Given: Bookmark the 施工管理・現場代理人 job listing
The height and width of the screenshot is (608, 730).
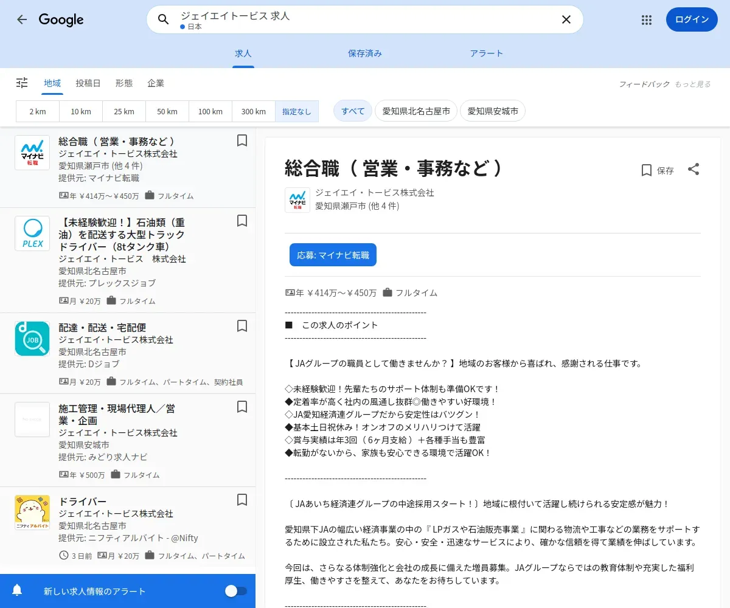Looking at the screenshot, I should click(242, 407).
